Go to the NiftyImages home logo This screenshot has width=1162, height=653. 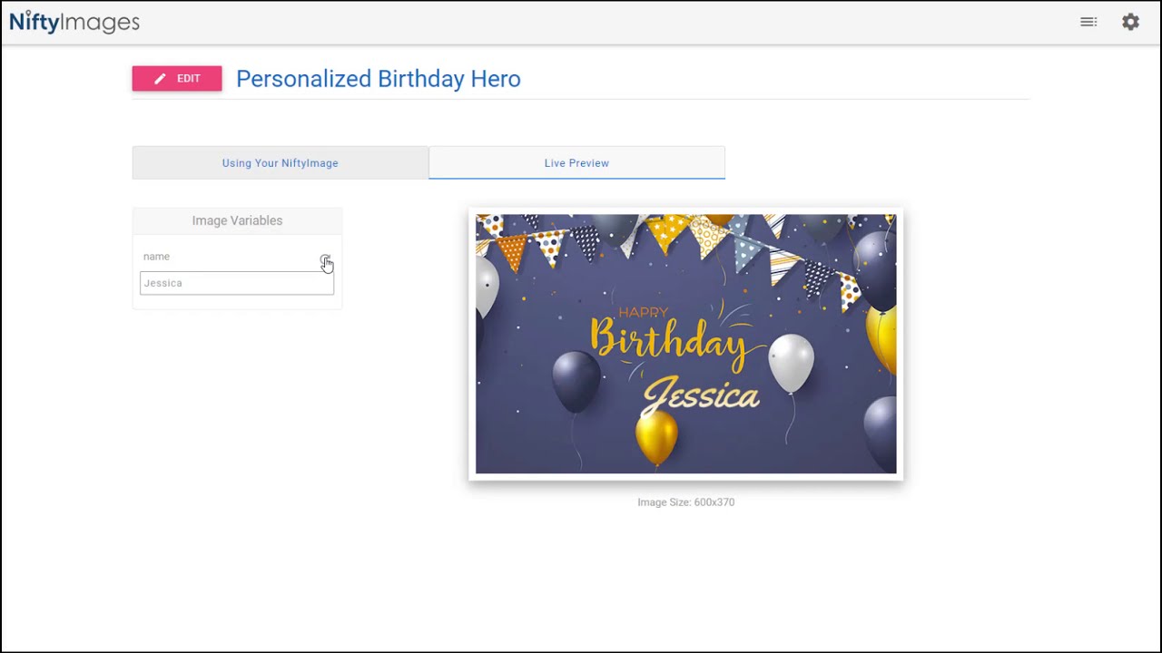74,22
